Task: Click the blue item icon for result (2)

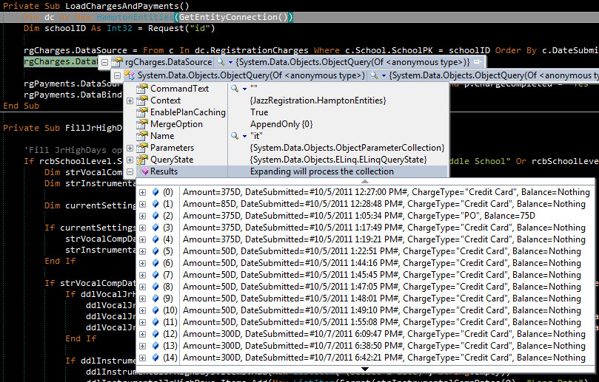Action: (155, 216)
